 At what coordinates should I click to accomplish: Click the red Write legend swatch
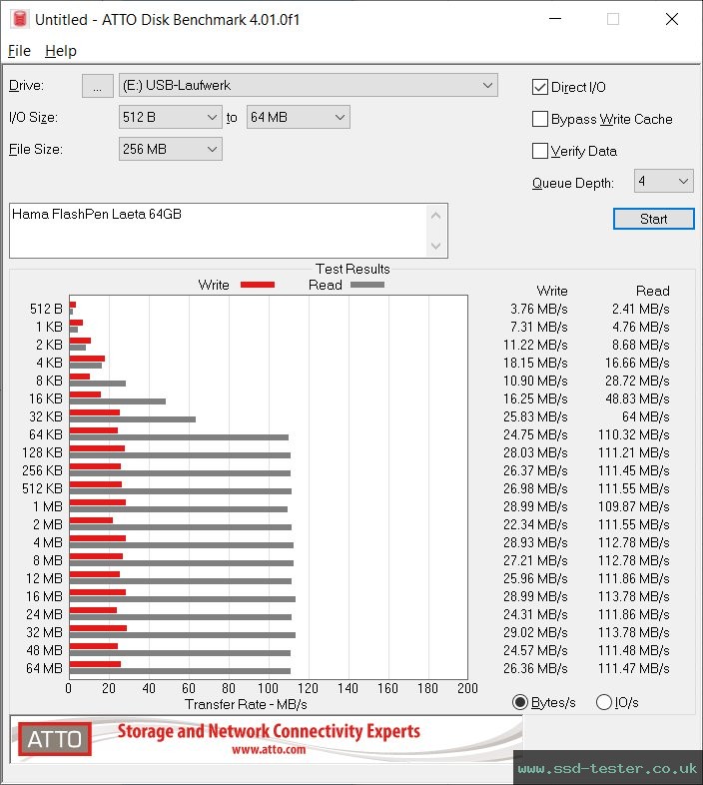pos(258,285)
